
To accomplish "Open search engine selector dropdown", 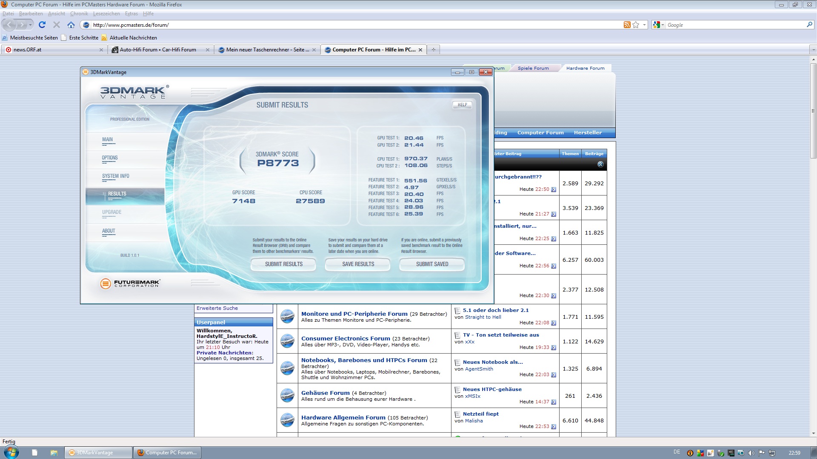I will (658, 25).
